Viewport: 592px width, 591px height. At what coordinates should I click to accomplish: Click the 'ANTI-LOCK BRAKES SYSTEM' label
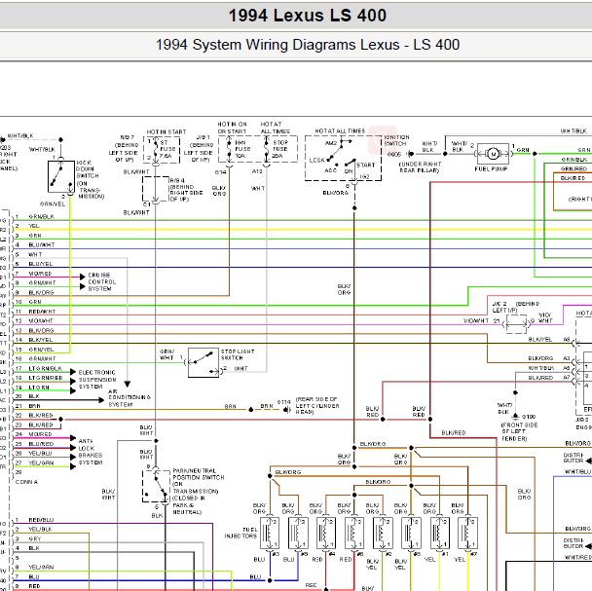[x=91, y=452]
